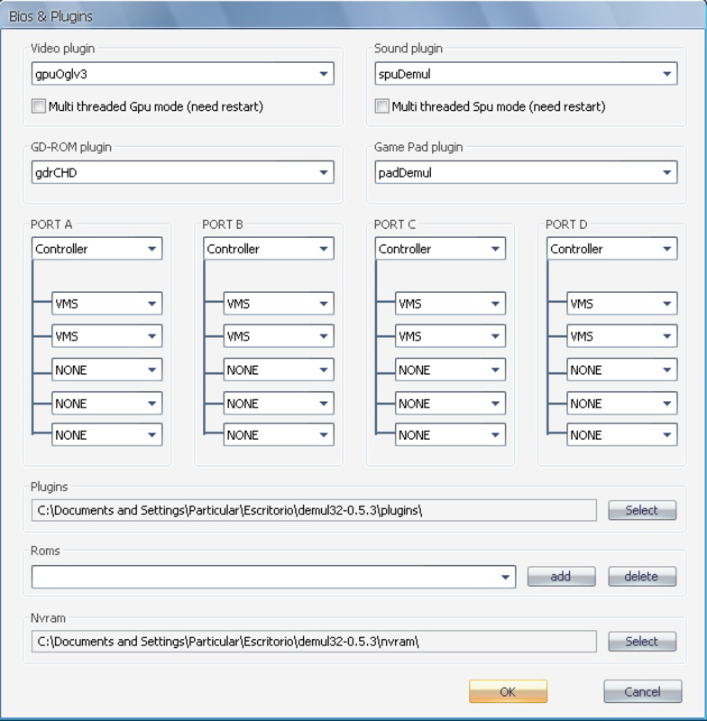This screenshot has width=707, height=721.
Task: Open second VMS dropdown under PORT B
Action: point(279,336)
